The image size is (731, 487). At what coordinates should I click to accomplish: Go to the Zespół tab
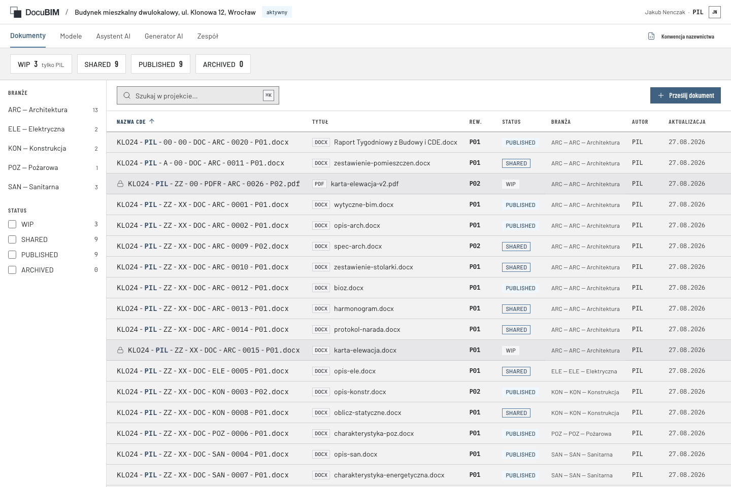tap(208, 36)
